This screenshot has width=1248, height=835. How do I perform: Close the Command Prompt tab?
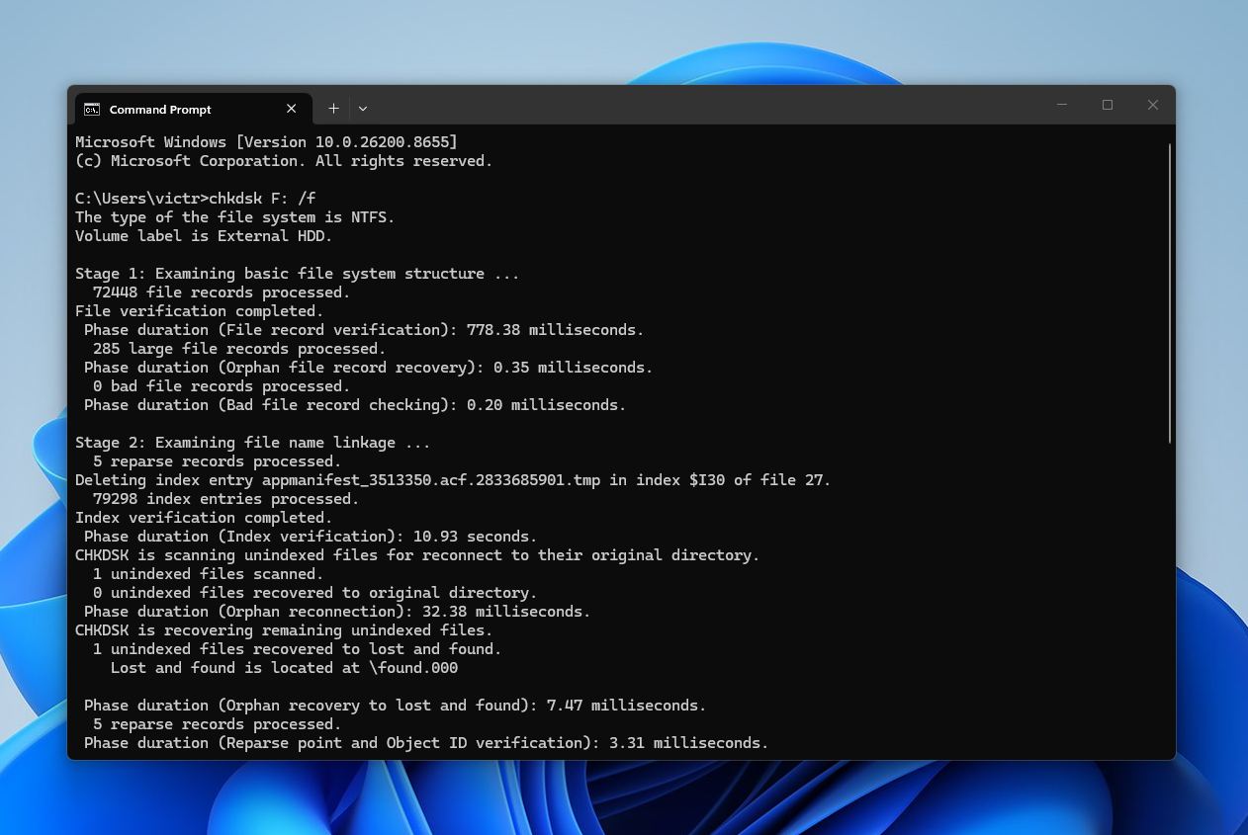tap(291, 109)
